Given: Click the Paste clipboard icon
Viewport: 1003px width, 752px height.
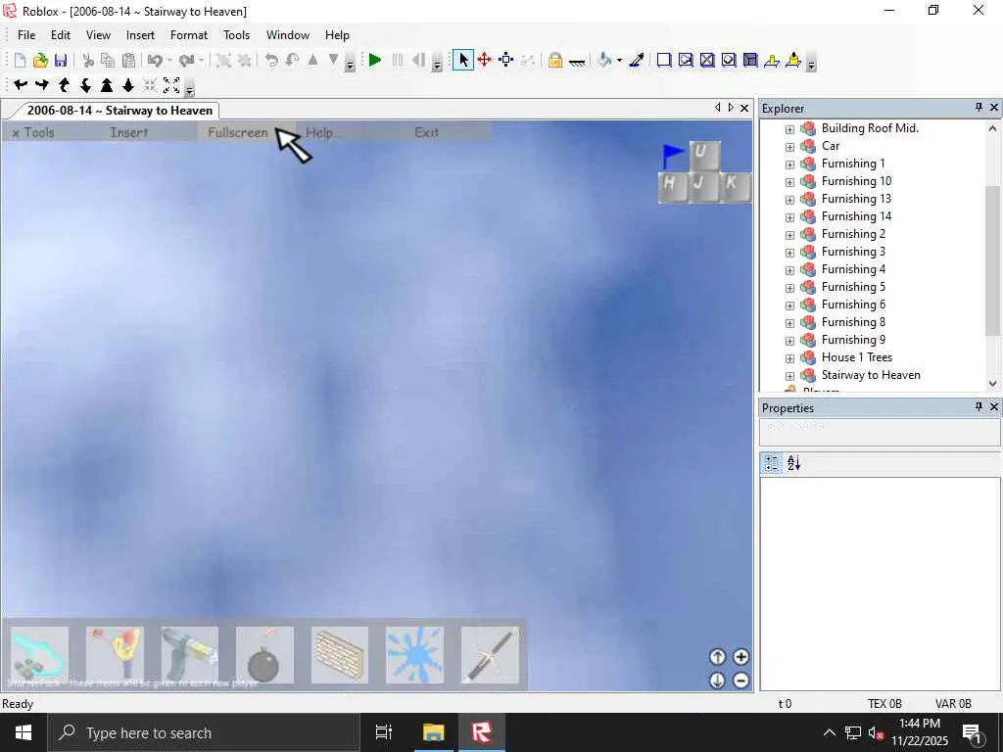Looking at the screenshot, I should pos(128,60).
